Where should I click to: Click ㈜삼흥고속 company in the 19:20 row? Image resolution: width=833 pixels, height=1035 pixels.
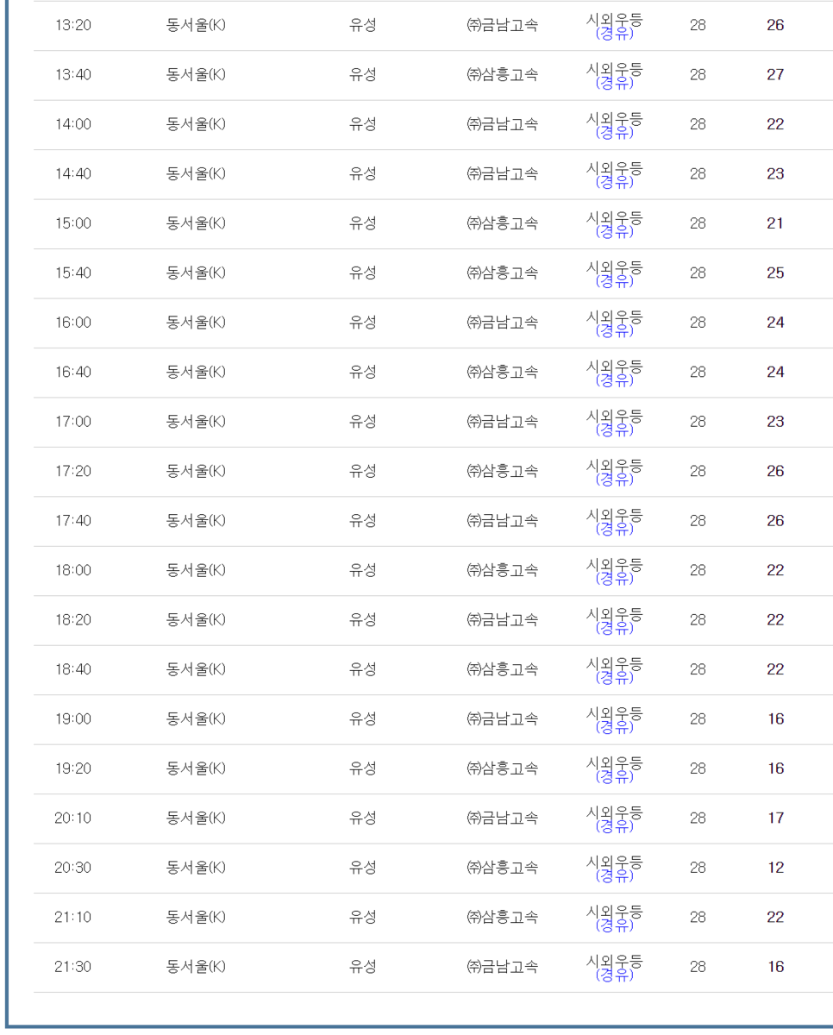502,768
